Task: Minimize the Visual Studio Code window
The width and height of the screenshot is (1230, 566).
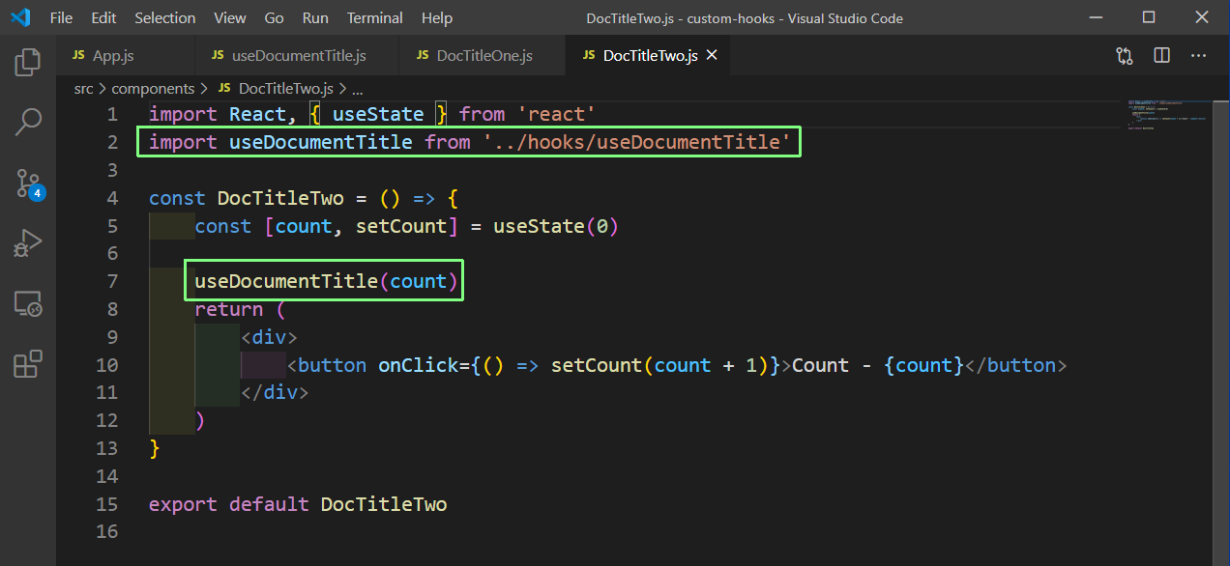Action: [1096, 17]
